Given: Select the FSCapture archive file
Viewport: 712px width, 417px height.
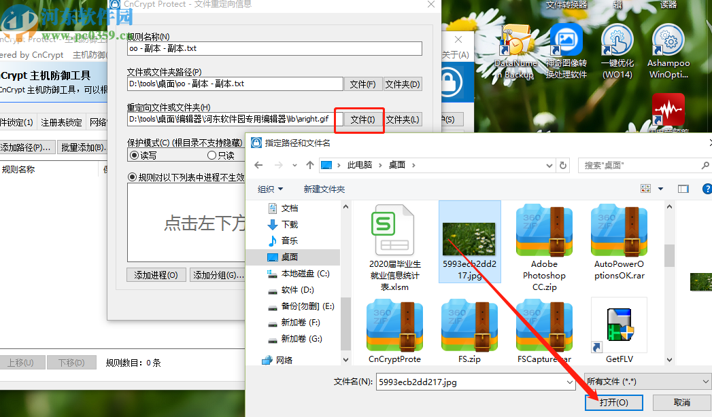Looking at the screenshot, I should pos(544,331).
